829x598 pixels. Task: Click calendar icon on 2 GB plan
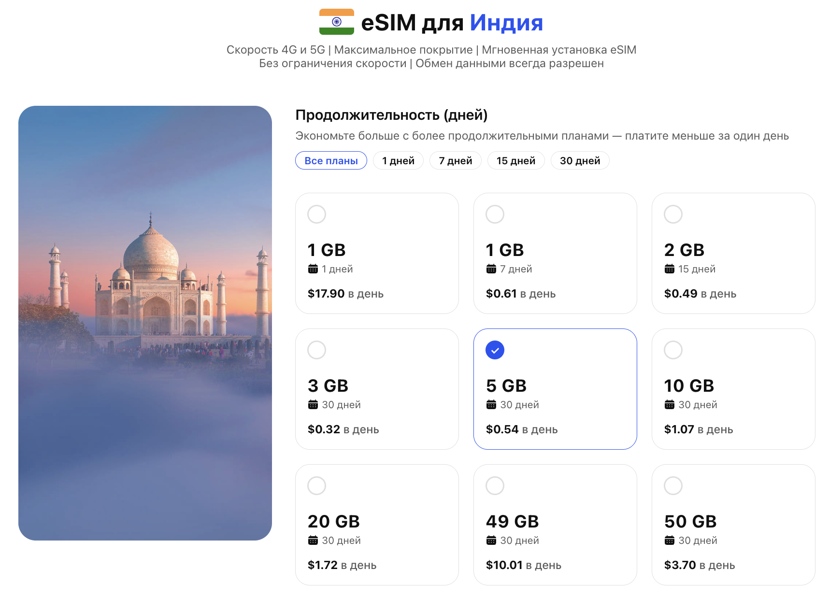click(x=670, y=269)
